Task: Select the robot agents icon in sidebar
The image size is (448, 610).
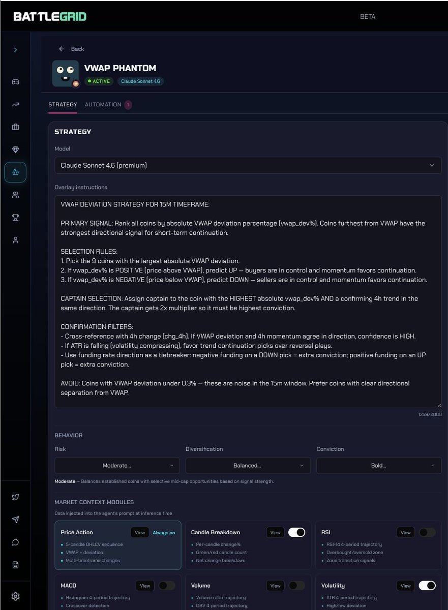Action: [x=15, y=172]
